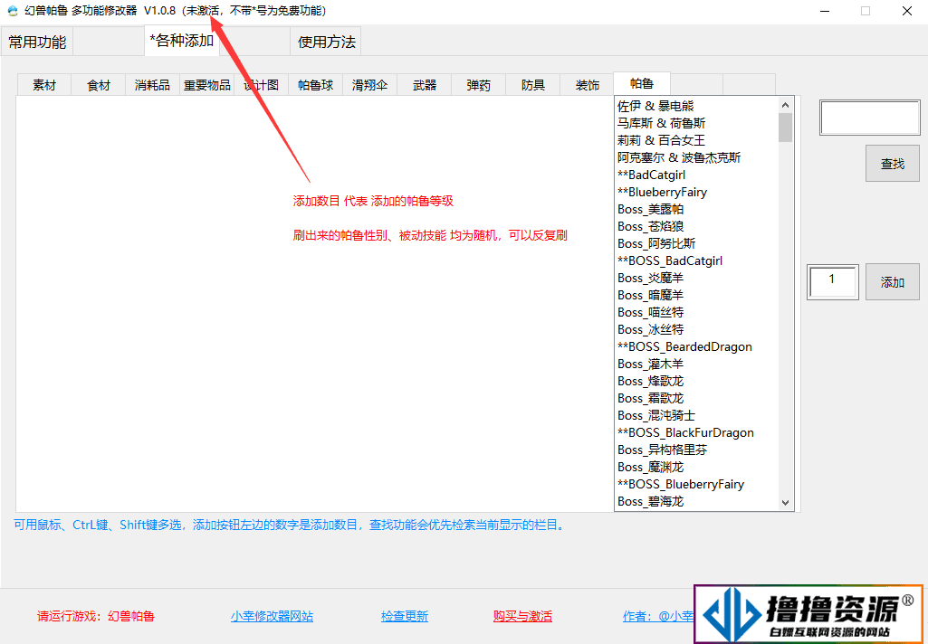Open the 重要物品 category tab

206,85
